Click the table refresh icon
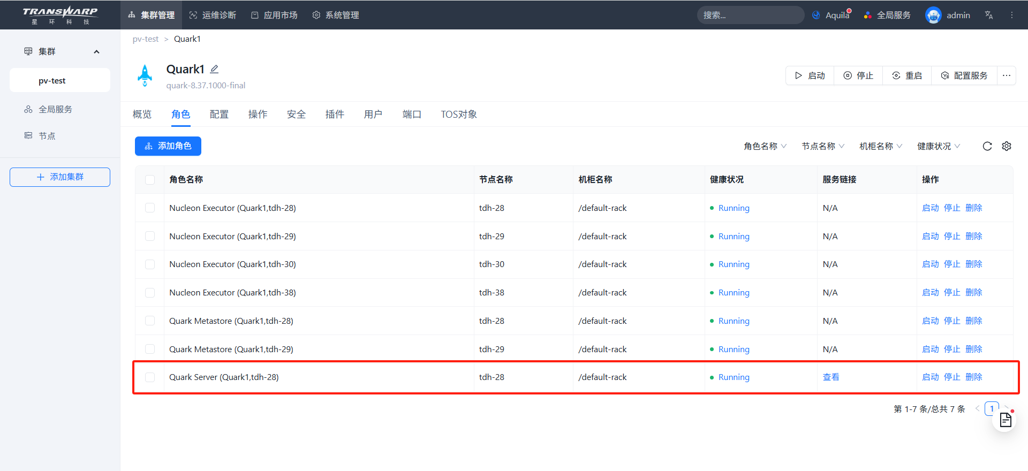Image resolution: width=1028 pixels, height=471 pixels. (x=987, y=146)
